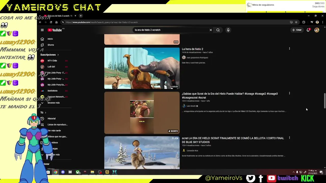Click the browser address bar URL

click(102, 22)
